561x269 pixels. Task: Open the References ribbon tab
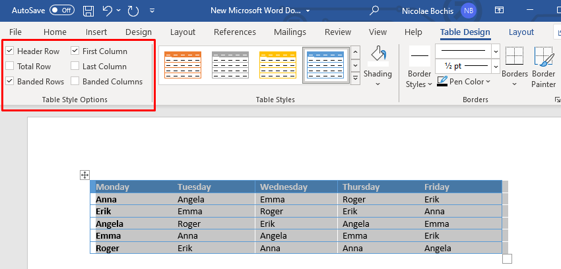point(235,32)
